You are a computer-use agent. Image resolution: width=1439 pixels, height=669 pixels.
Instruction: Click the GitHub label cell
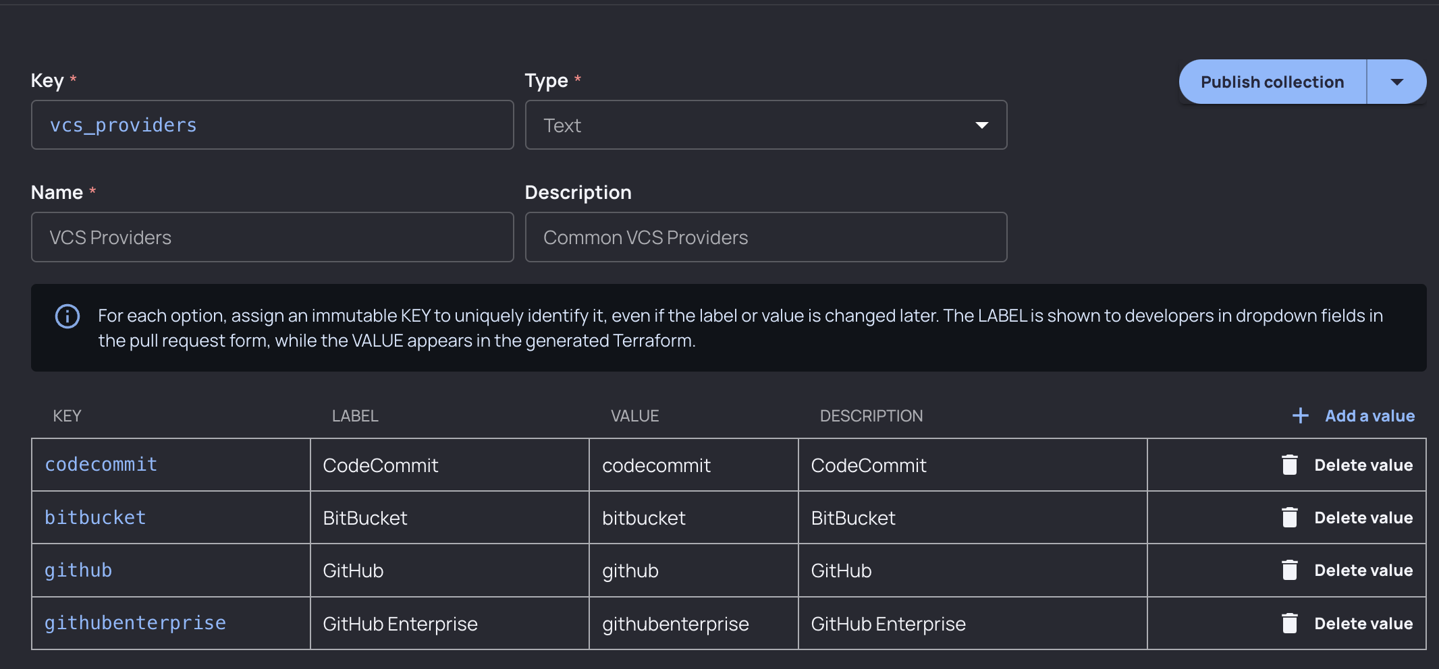tap(450, 570)
